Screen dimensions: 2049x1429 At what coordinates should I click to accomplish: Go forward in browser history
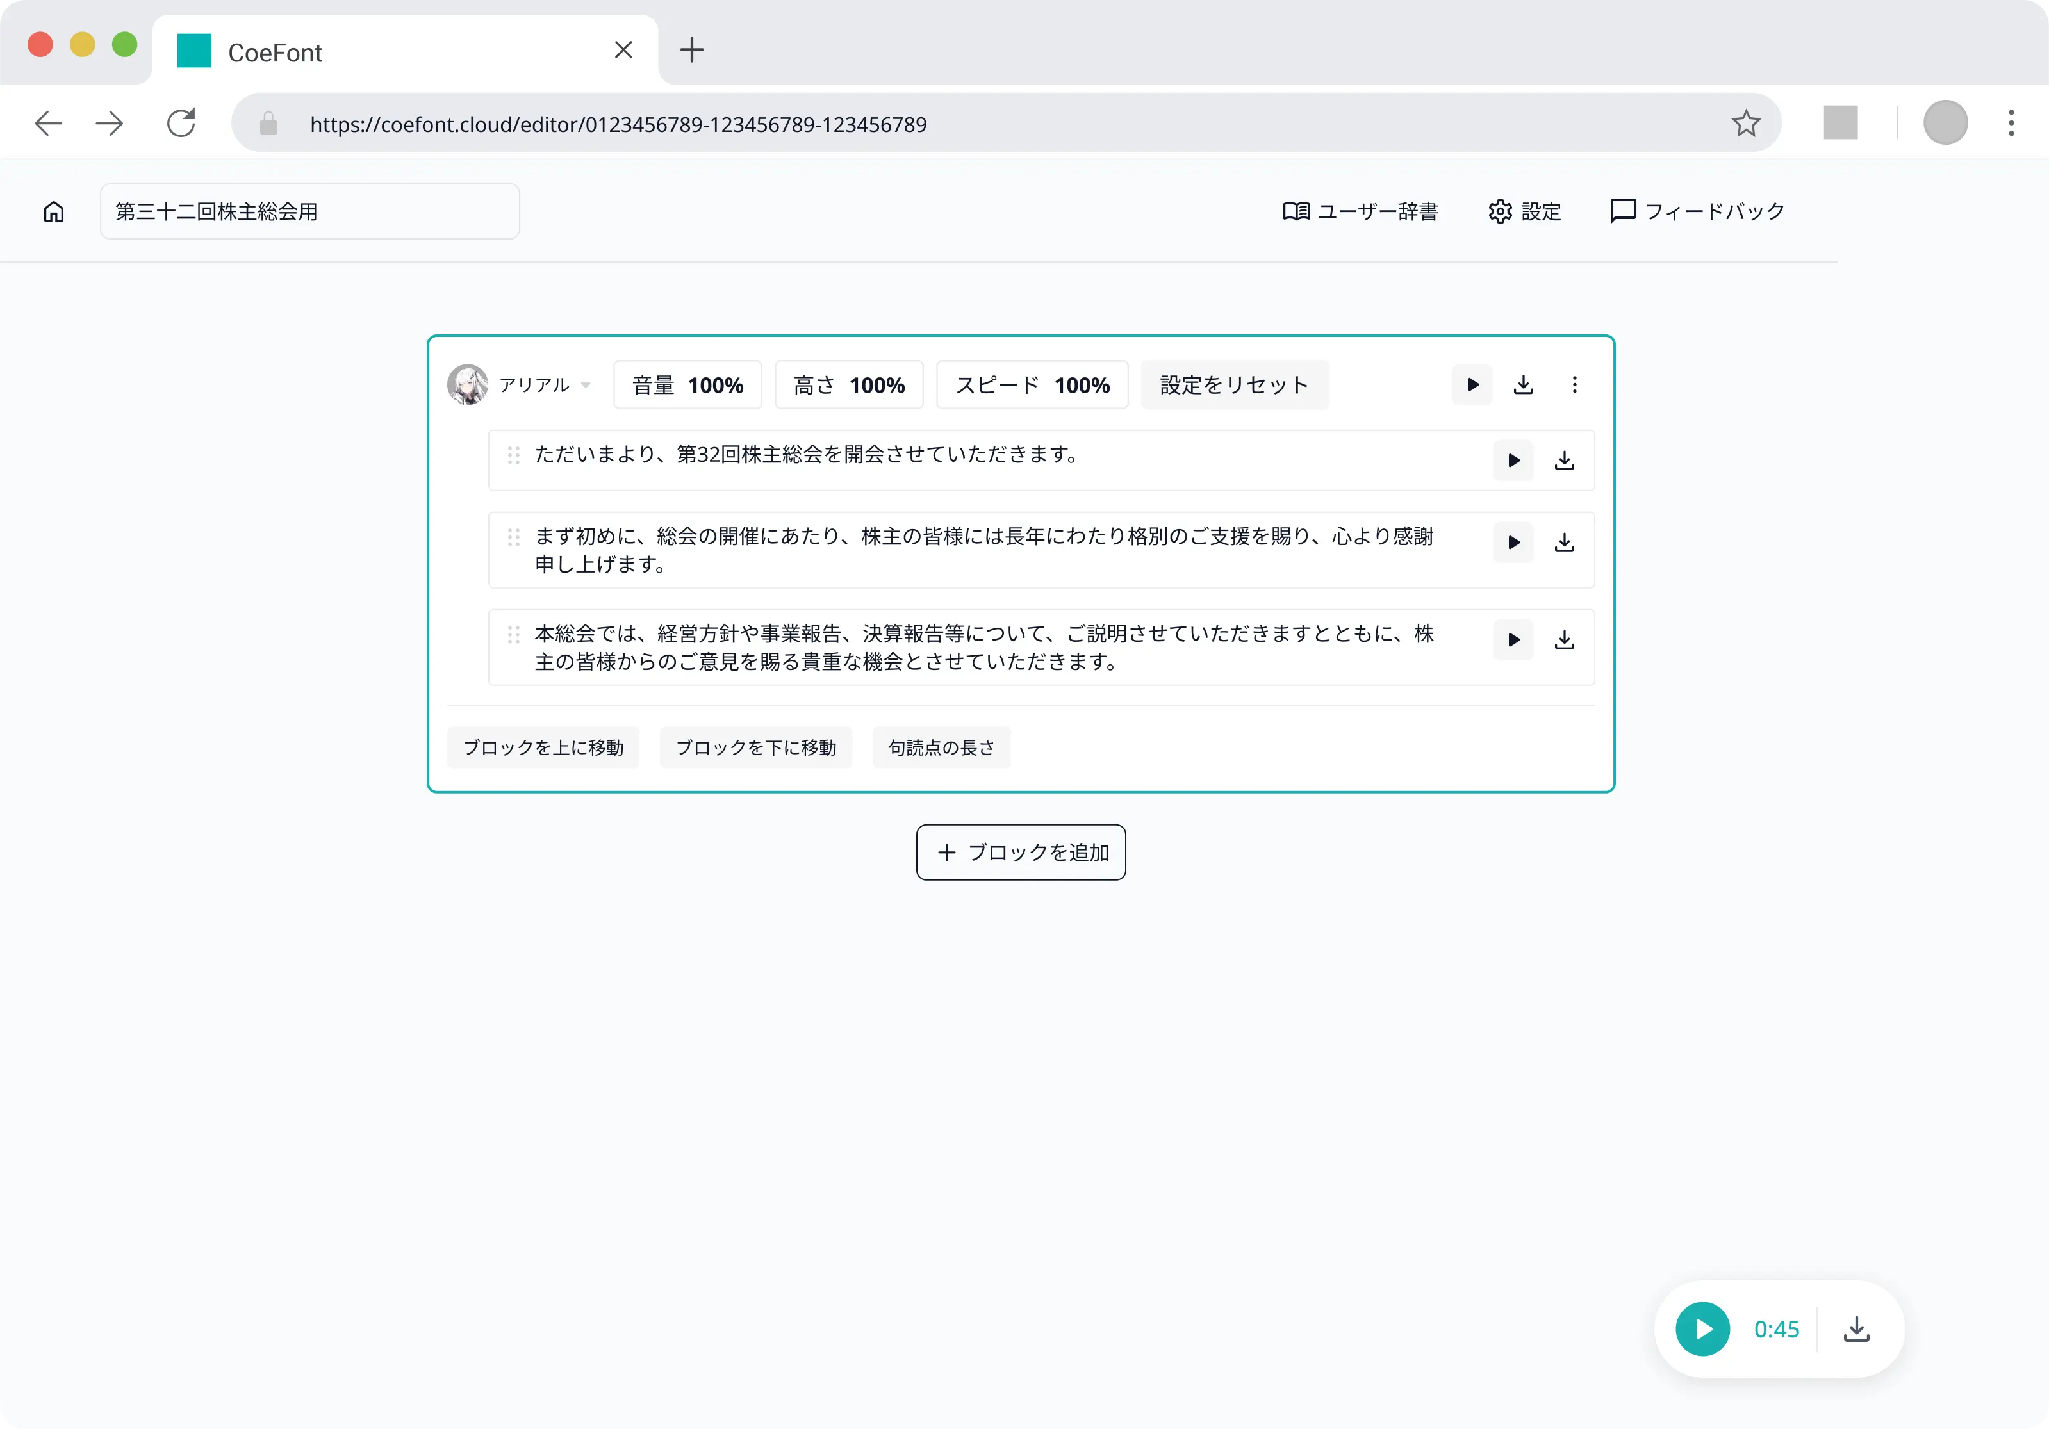109,123
